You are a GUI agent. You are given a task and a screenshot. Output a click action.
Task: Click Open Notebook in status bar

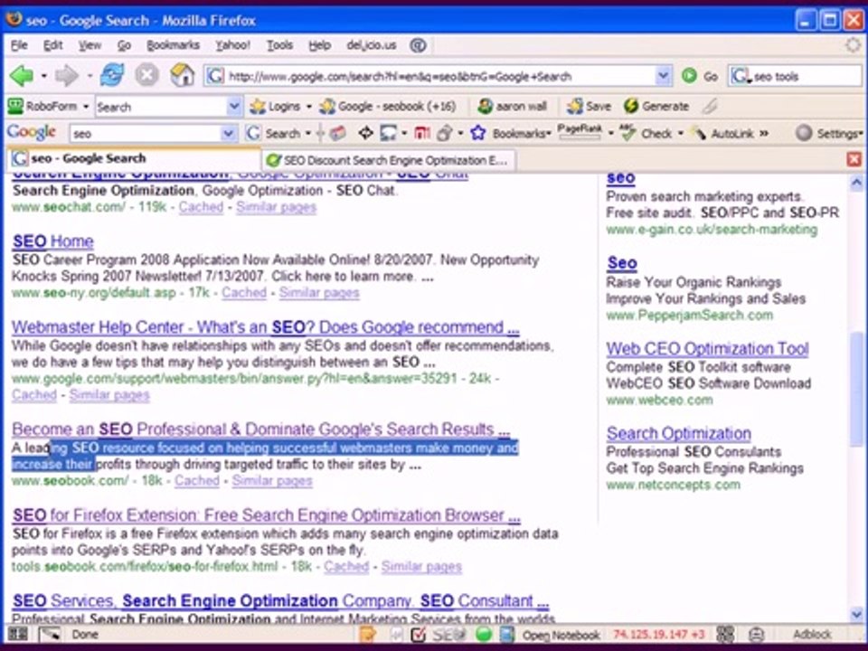coord(561,635)
